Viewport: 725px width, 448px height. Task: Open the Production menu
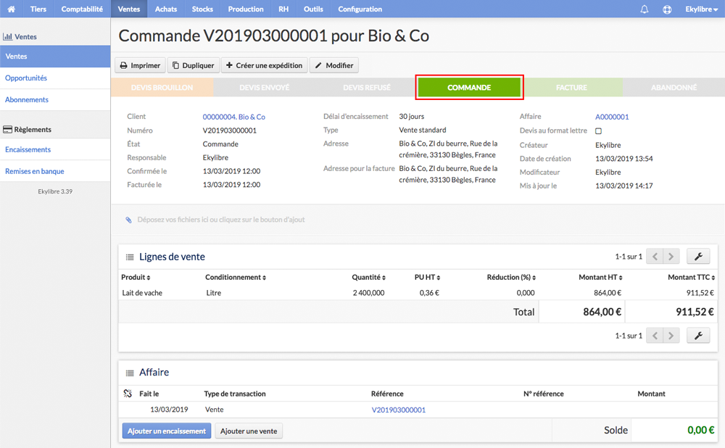pyautogui.click(x=246, y=9)
